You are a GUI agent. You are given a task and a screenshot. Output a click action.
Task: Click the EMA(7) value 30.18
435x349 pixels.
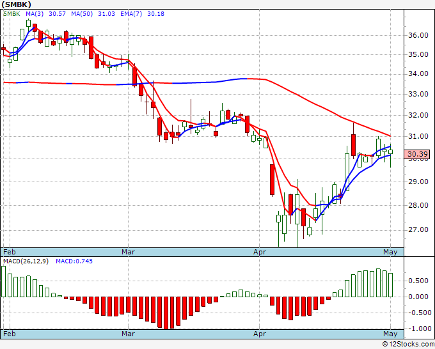pyautogui.click(x=155, y=14)
